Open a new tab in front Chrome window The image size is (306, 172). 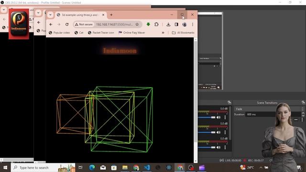click(x=111, y=15)
